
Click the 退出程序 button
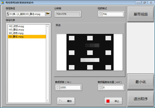pos(140,99)
